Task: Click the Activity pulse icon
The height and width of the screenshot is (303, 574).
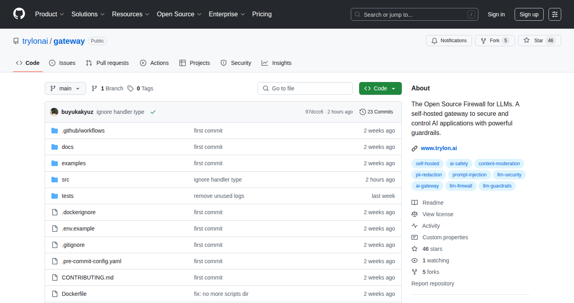Action: 415,226
